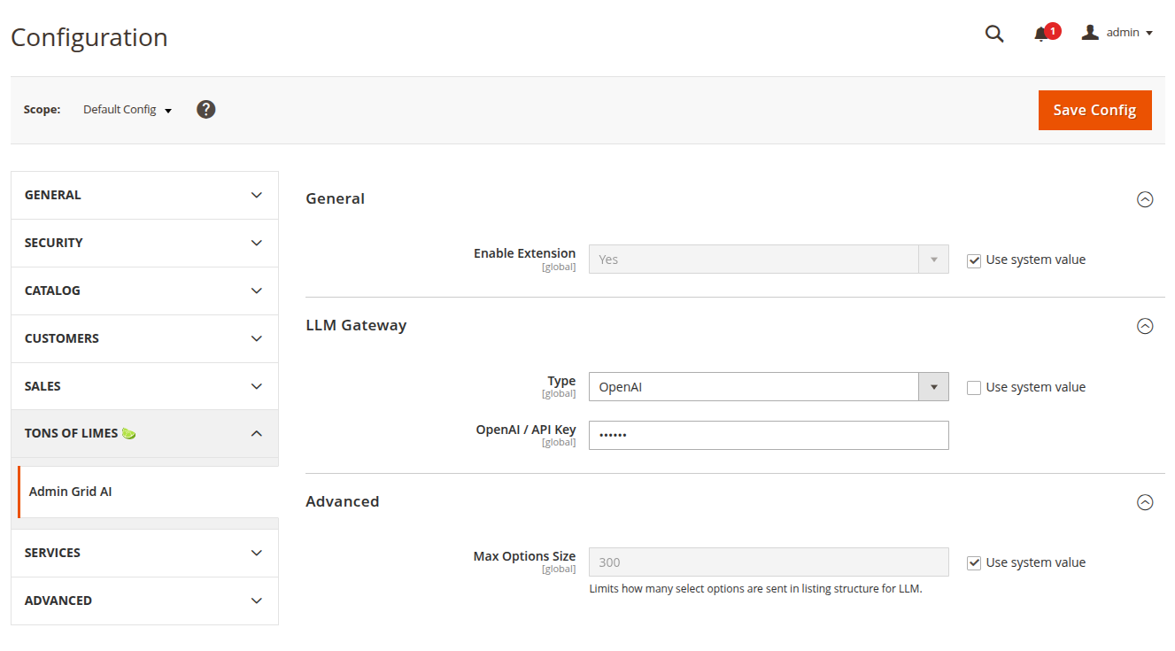Image resolution: width=1175 pixels, height=651 pixels.
Task: Click the General section heading
Action: pos(335,199)
